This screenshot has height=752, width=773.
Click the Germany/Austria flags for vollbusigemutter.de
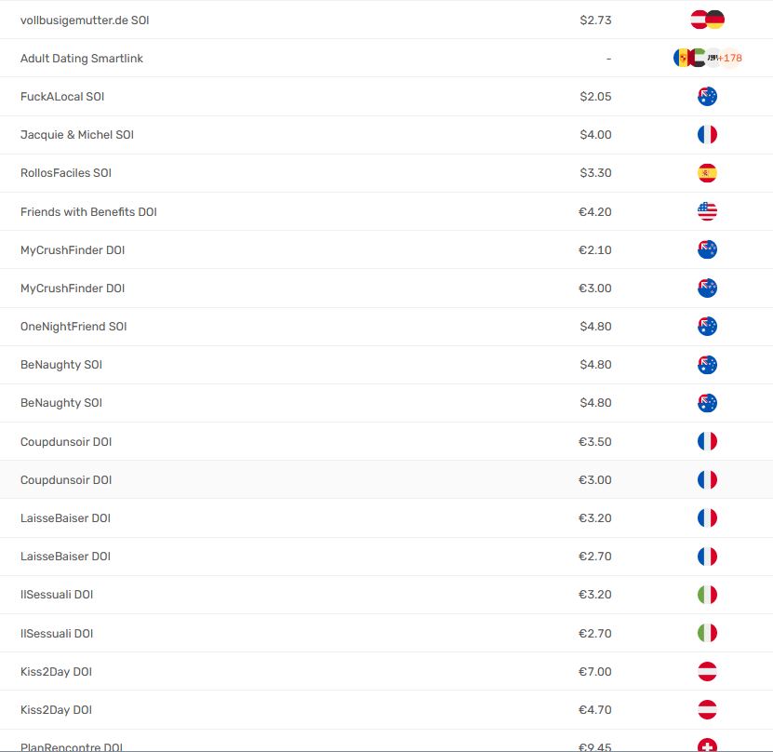pos(707,20)
